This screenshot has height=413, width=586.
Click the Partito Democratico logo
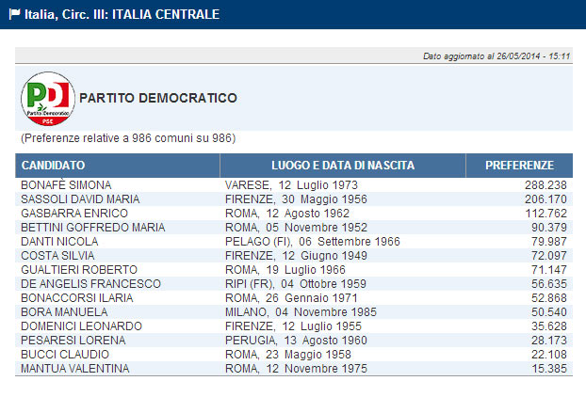point(47,98)
